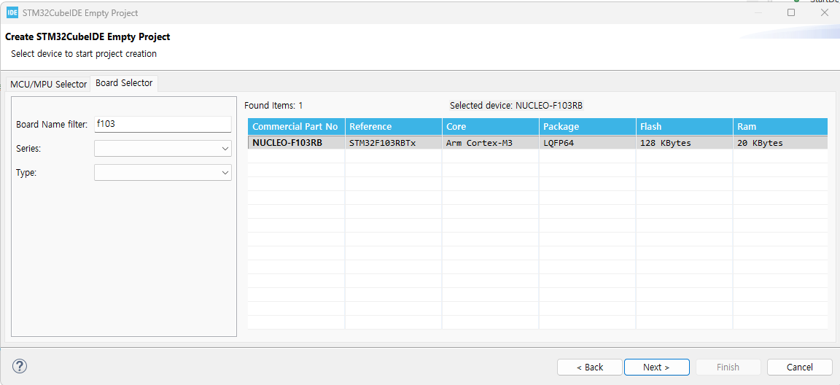Click the STM32F103RBTx reference cell
This screenshot has width=840, height=385.
click(393, 143)
